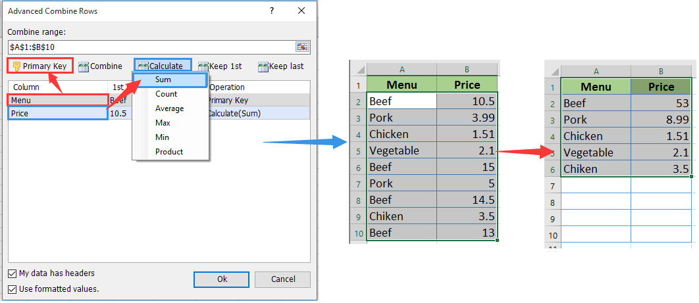Click the range selector icon beside combine range

point(302,47)
